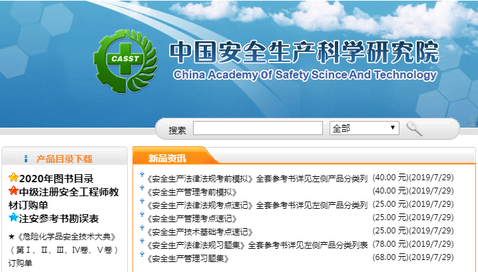Click arrow icon beside 安全生产法律法规习题集

[x=142, y=241]
